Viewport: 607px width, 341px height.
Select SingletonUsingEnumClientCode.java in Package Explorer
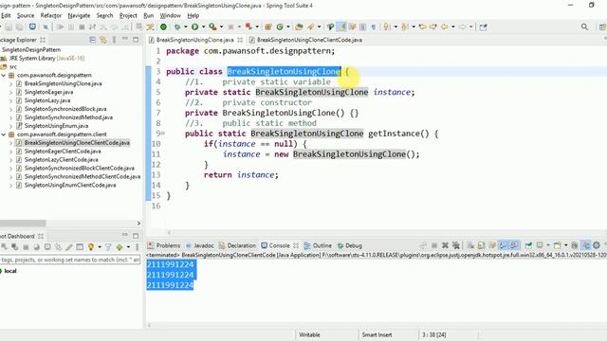click(70, 186)
